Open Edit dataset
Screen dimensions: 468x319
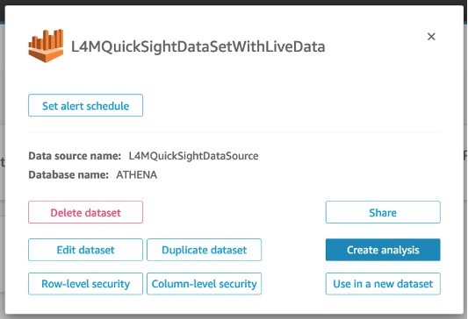[x=86, y=250]
